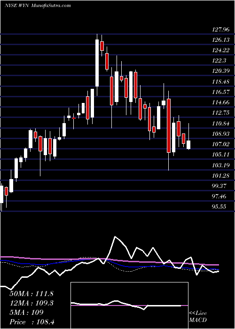Select the 108.93 axis label
235x329 pixels.
pyautogui.click(x=221, y=134)
